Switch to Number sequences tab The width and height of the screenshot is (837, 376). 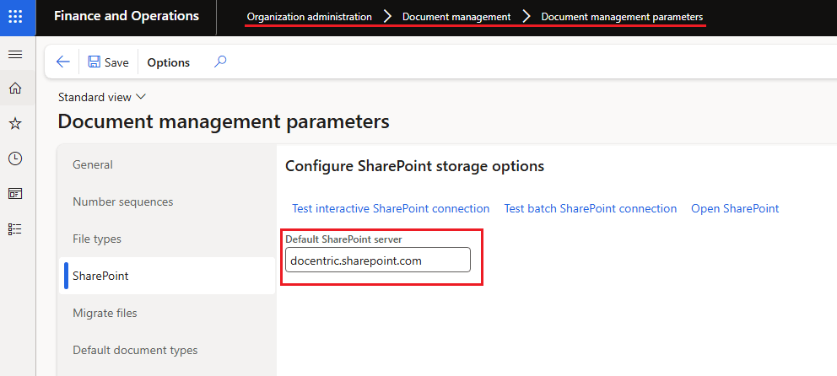[x=123, y=201]
